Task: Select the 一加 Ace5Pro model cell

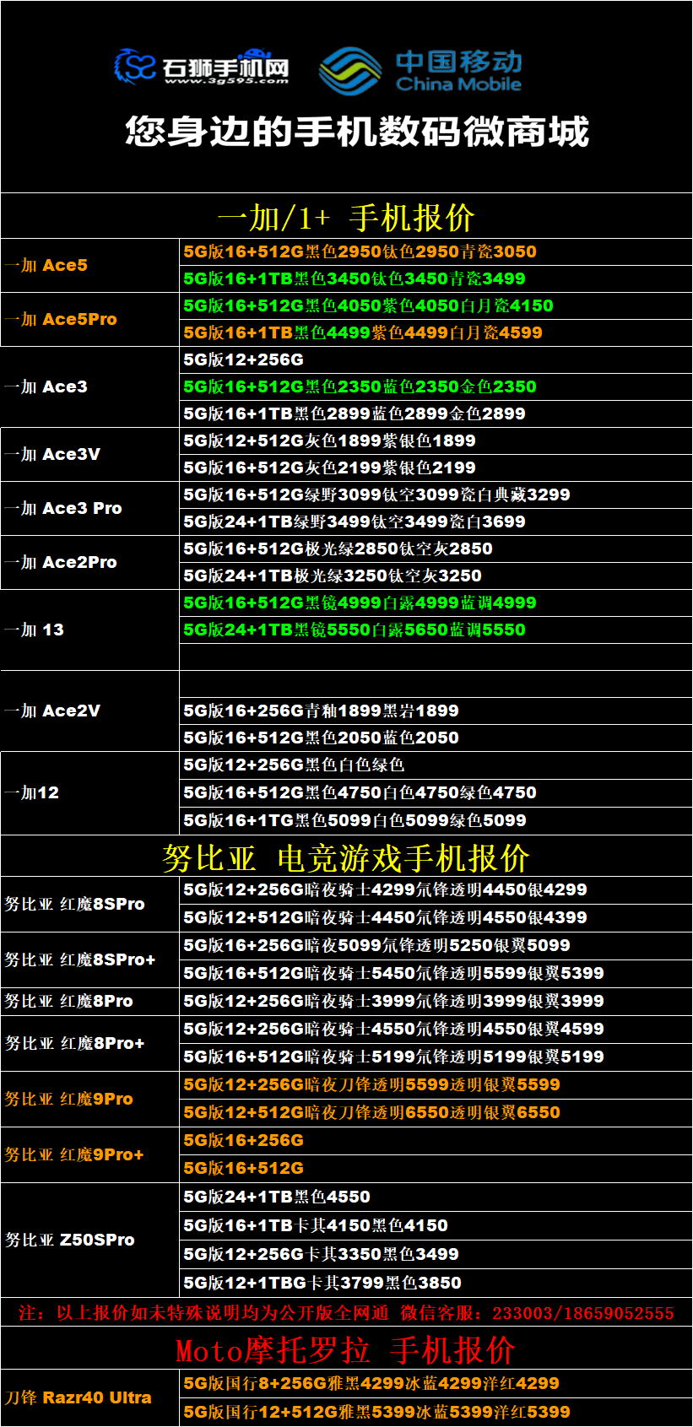Action: pos(89,319)
